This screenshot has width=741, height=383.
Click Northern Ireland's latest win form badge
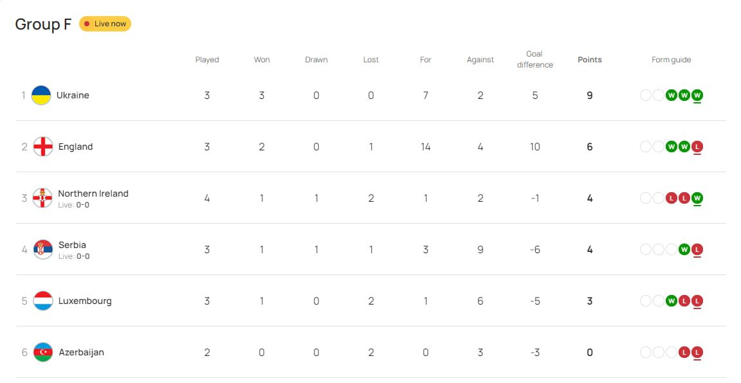697,198
